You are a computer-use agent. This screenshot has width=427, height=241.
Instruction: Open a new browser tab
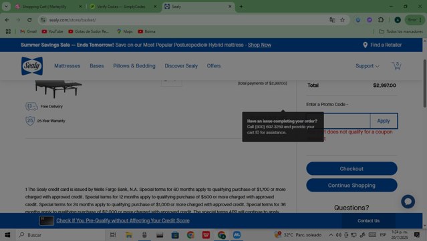point(241,7)
